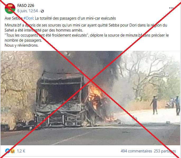Click the sad face reaction icon

[x=12, y=151]
